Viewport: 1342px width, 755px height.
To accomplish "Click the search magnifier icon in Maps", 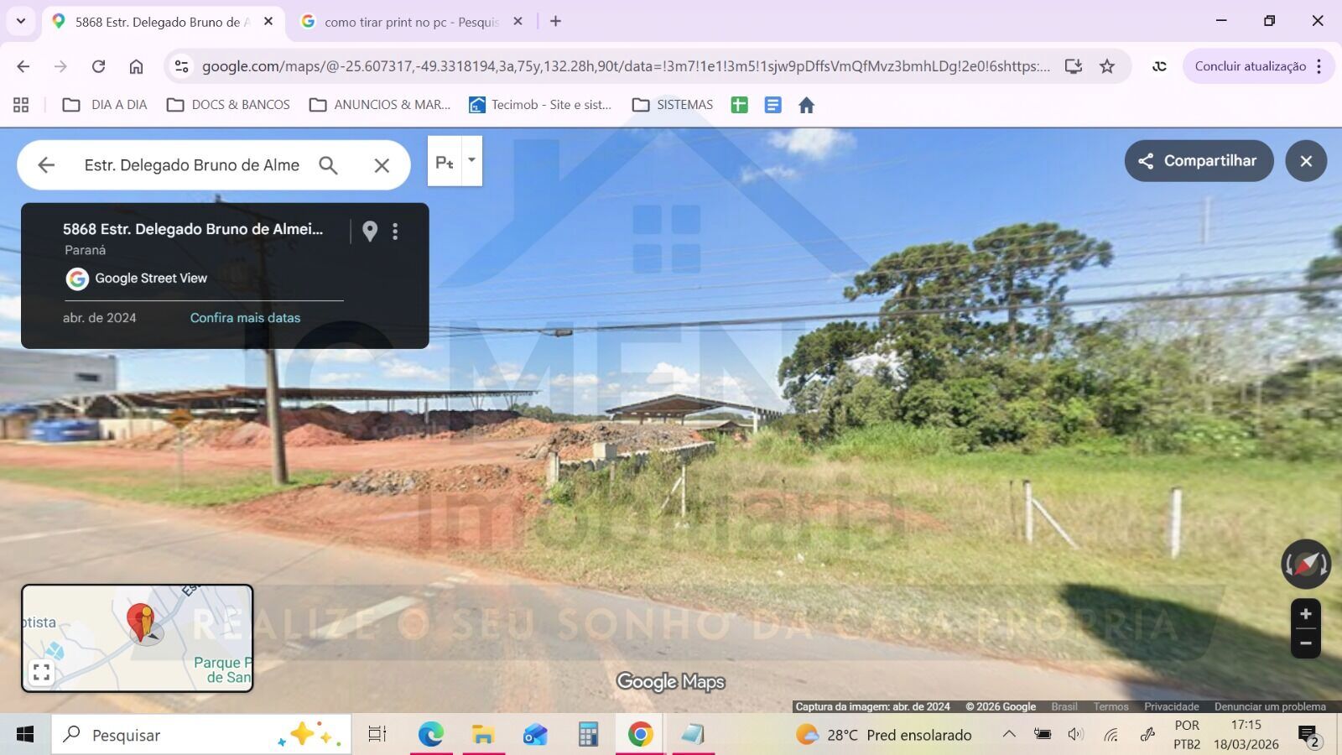I will pos(328,165).
